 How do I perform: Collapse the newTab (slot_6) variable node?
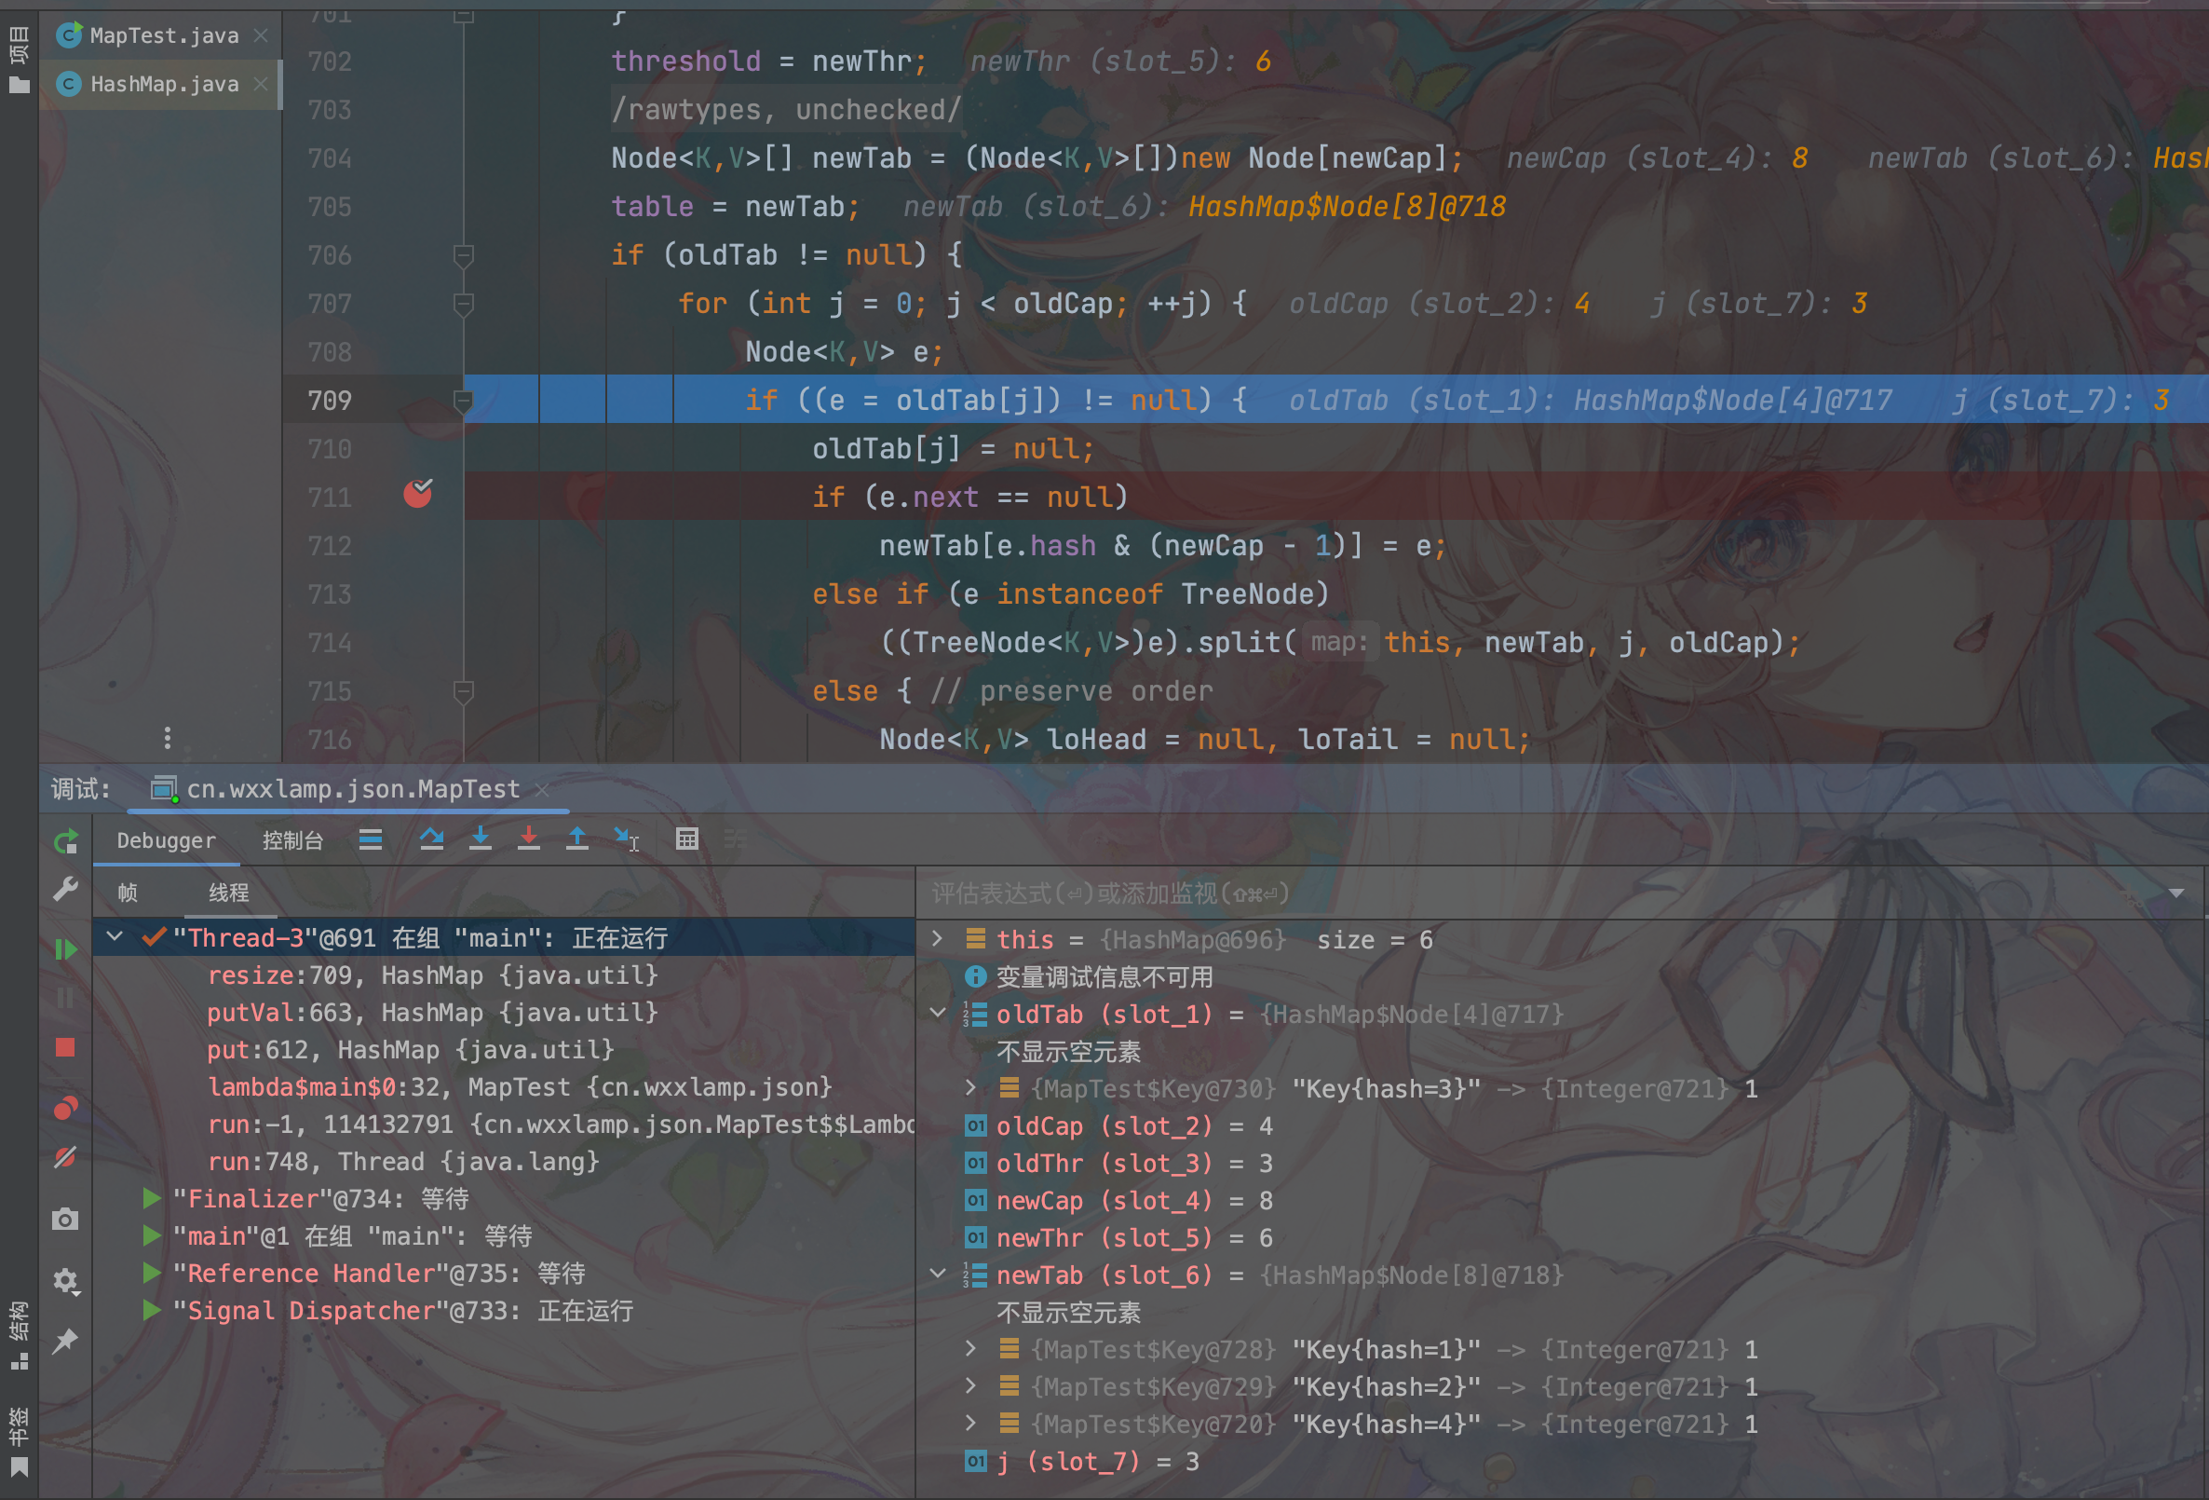click(937, 1274)
